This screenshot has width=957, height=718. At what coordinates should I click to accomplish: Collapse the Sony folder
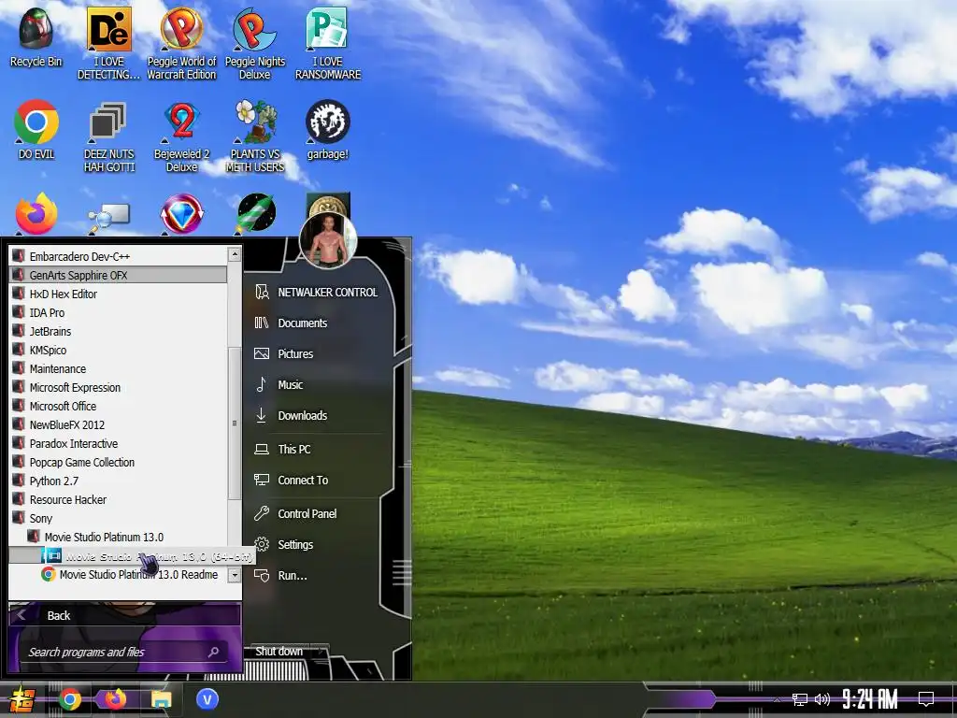[x=119, y=519]
